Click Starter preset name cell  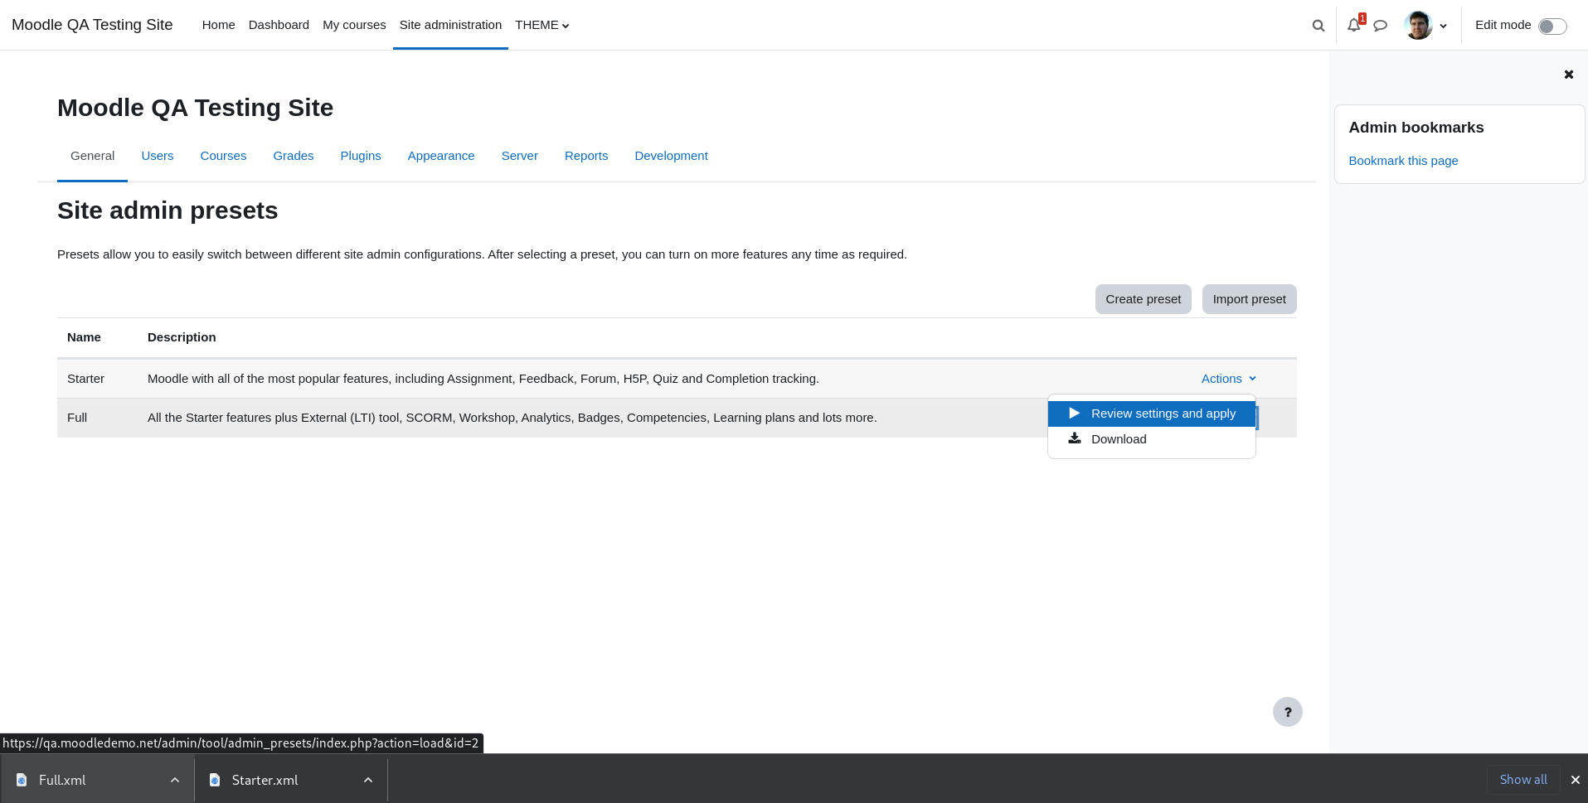[x=85, y=379]
